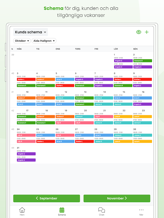This screenshot has height=218, width=164.
Task: Open Lily B night shift on October 19
Action: (65, 123)
